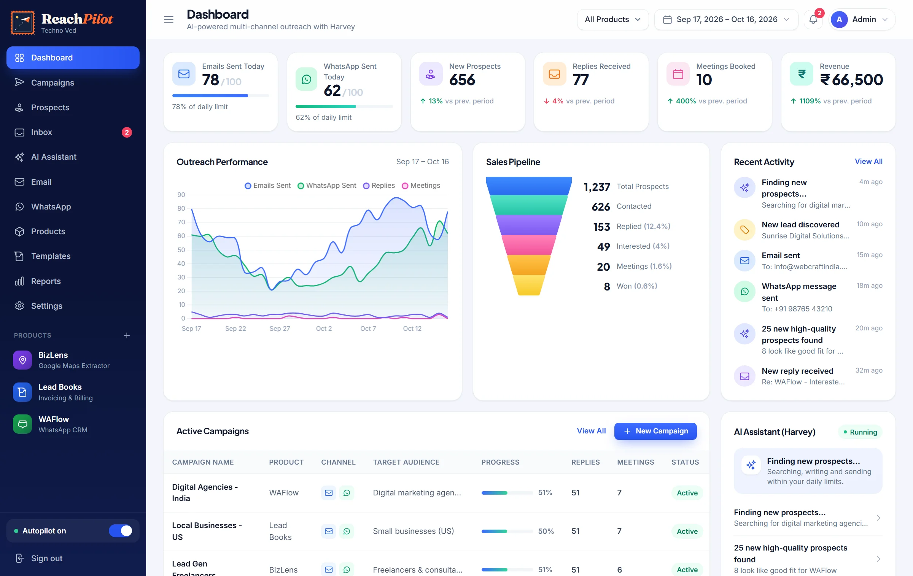Go to Reports in the sidebar
This screenshot has width=913, height=576.
click(x=73, y=281)
